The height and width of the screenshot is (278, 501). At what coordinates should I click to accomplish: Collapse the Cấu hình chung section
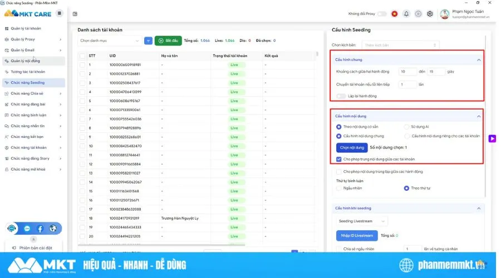(x=479, y=59)
